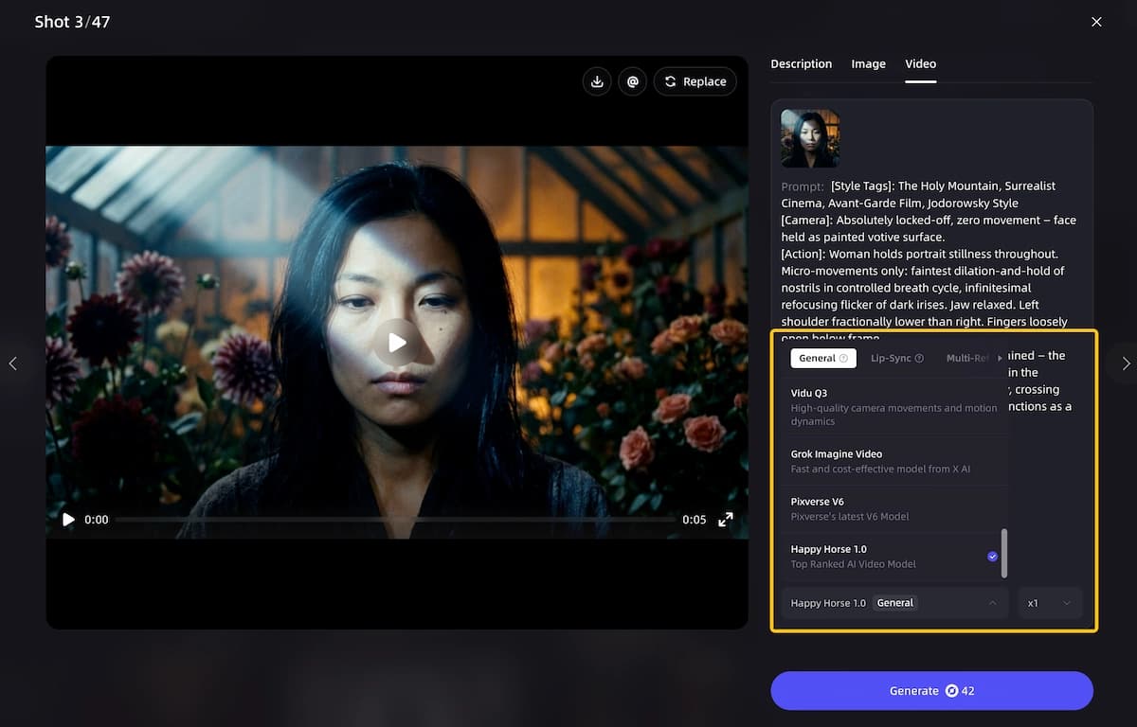The height and width of the screenshot is (727, 1137).
Task: Click the help icon next to Lip-Sync
Action: click(x=919, y=359)
